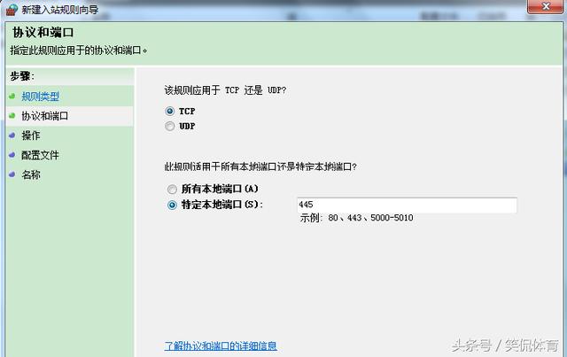The width and height of the screenshot is (567, 357).
Task: Select the 名称 step
Action: click(x=31, y=175)
